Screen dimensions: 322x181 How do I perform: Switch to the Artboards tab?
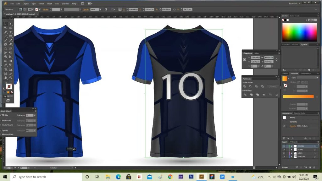point(293,142)
